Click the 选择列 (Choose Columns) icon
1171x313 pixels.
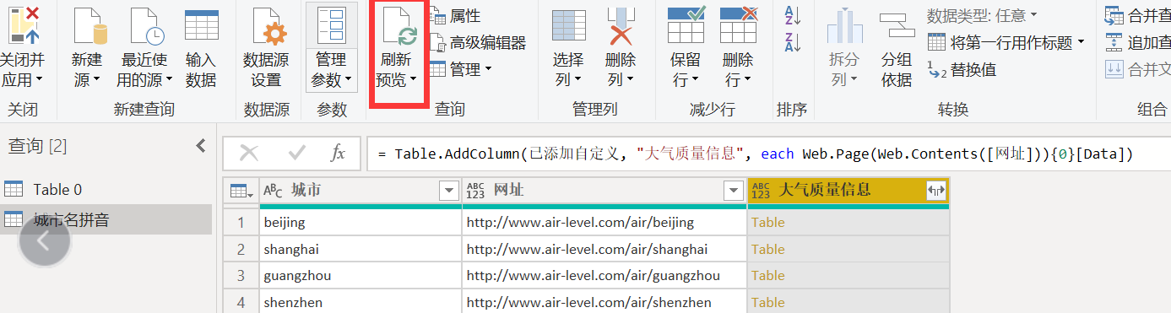click(568, 26)
